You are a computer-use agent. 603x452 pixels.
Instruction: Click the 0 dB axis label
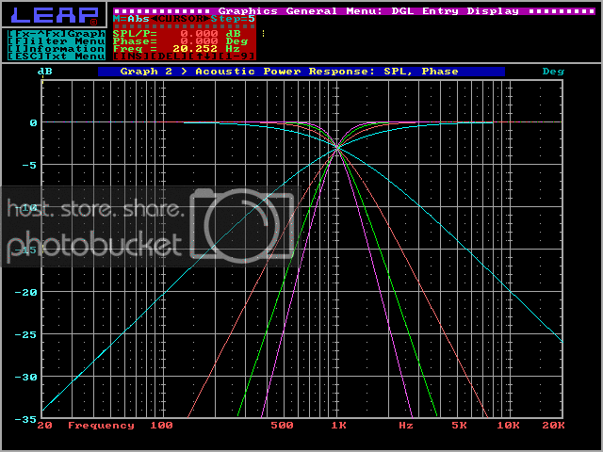[34, 123]
